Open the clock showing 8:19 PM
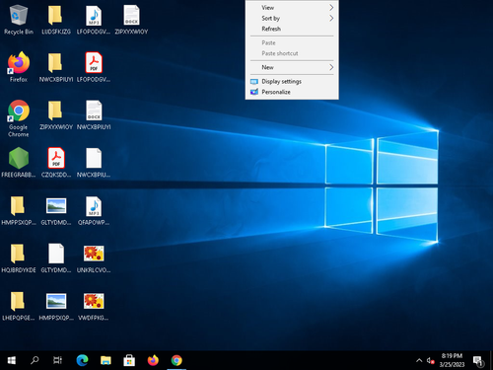Screen dimensions: 493x370 452,360
